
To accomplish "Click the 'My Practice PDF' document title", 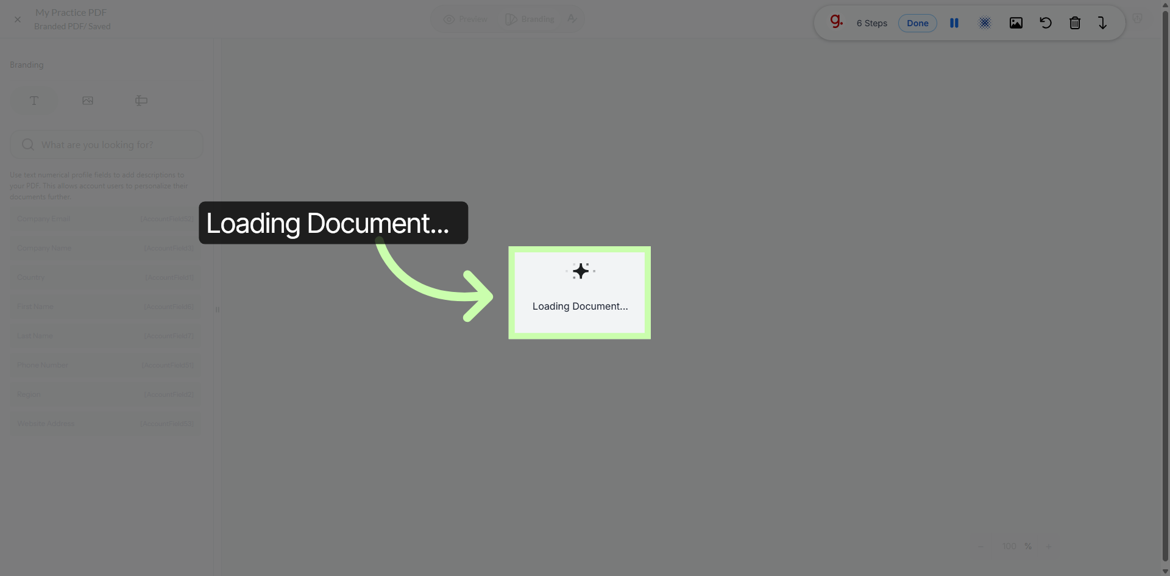I will (x=71, y=12).
